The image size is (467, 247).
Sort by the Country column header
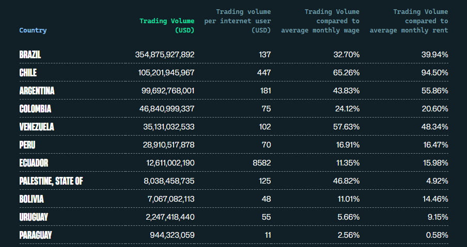coord(33,30)
